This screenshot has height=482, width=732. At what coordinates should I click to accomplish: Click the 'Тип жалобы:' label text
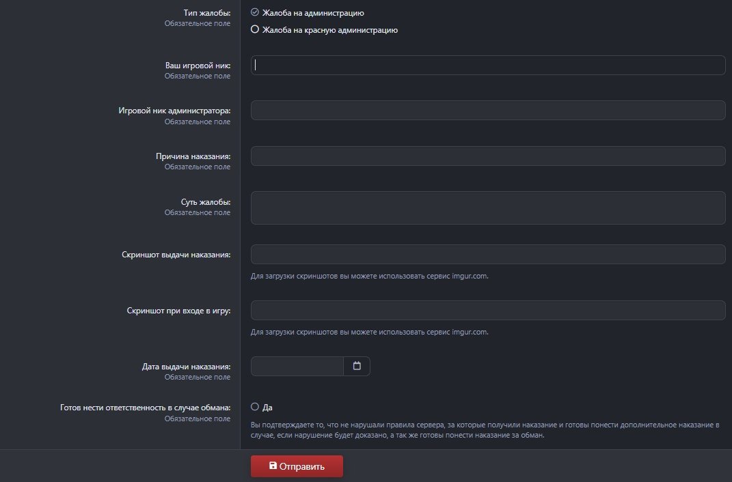(207, 13)
